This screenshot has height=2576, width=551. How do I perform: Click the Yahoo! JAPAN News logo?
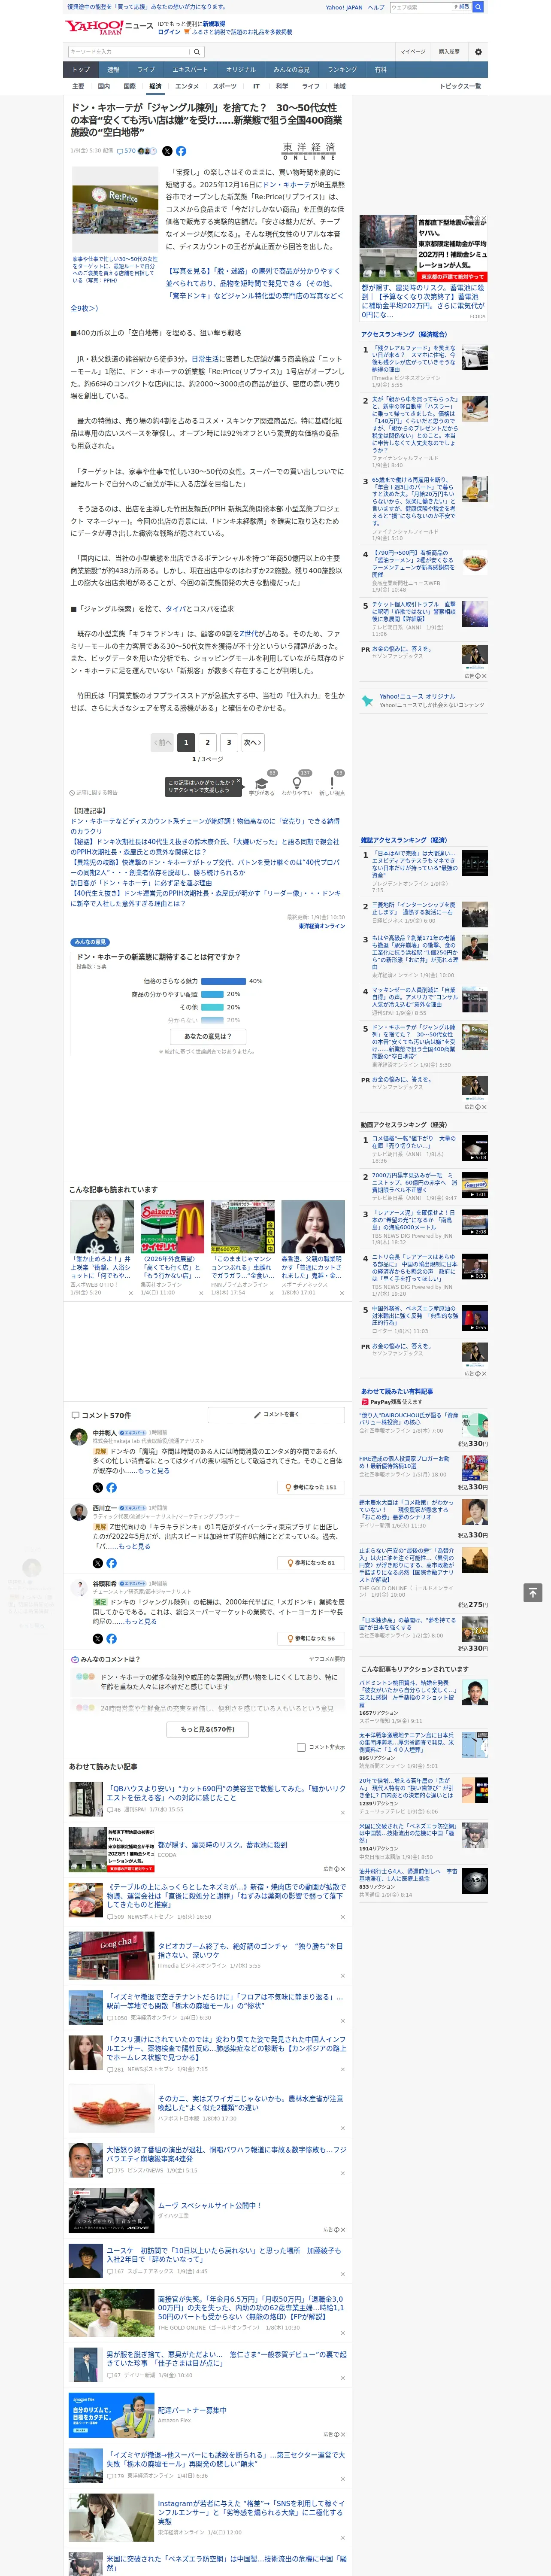point(109,28)
